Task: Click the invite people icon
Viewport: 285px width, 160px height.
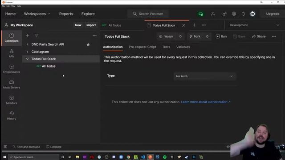Action: click(213, 14)
